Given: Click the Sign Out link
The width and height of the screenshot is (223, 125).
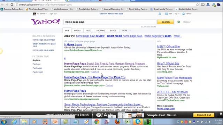Looking at the screenshot, I should pyautogui.click(x=53, y=14).
